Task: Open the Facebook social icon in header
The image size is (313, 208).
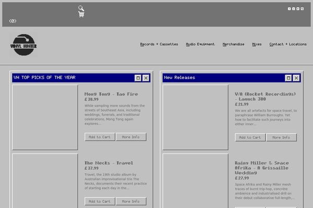Action: (x=289, y=9)
